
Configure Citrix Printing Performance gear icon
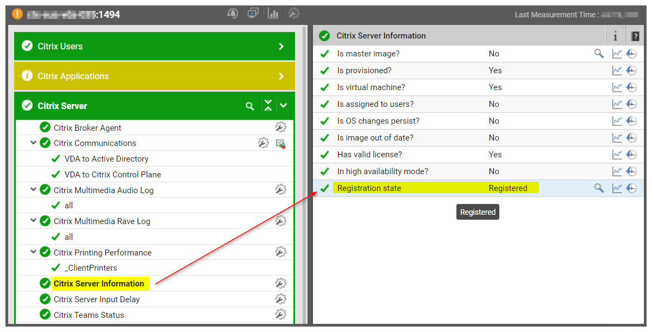point(280,252)
